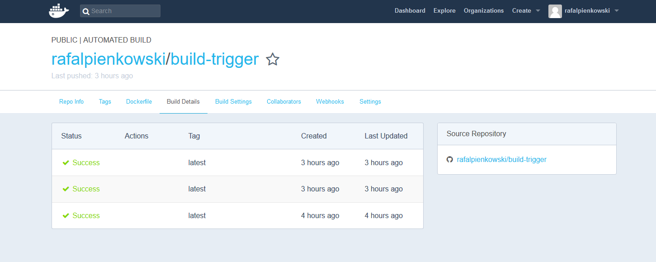
Task: Open Organizations in top navigation
Action: pos(484,11)
